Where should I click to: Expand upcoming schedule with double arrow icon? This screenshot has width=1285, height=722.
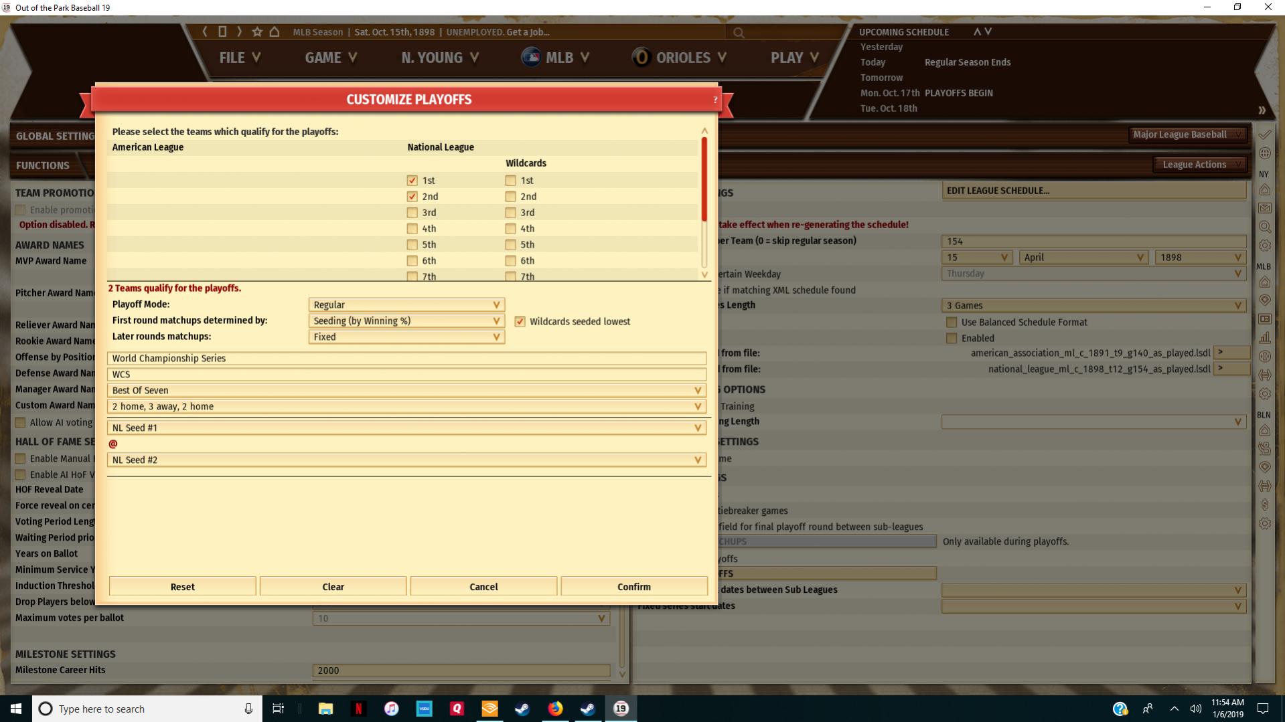point(1262,110)
